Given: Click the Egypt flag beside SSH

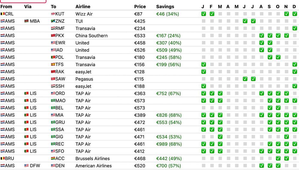Looking at the screenshot, I should (53, 86).
